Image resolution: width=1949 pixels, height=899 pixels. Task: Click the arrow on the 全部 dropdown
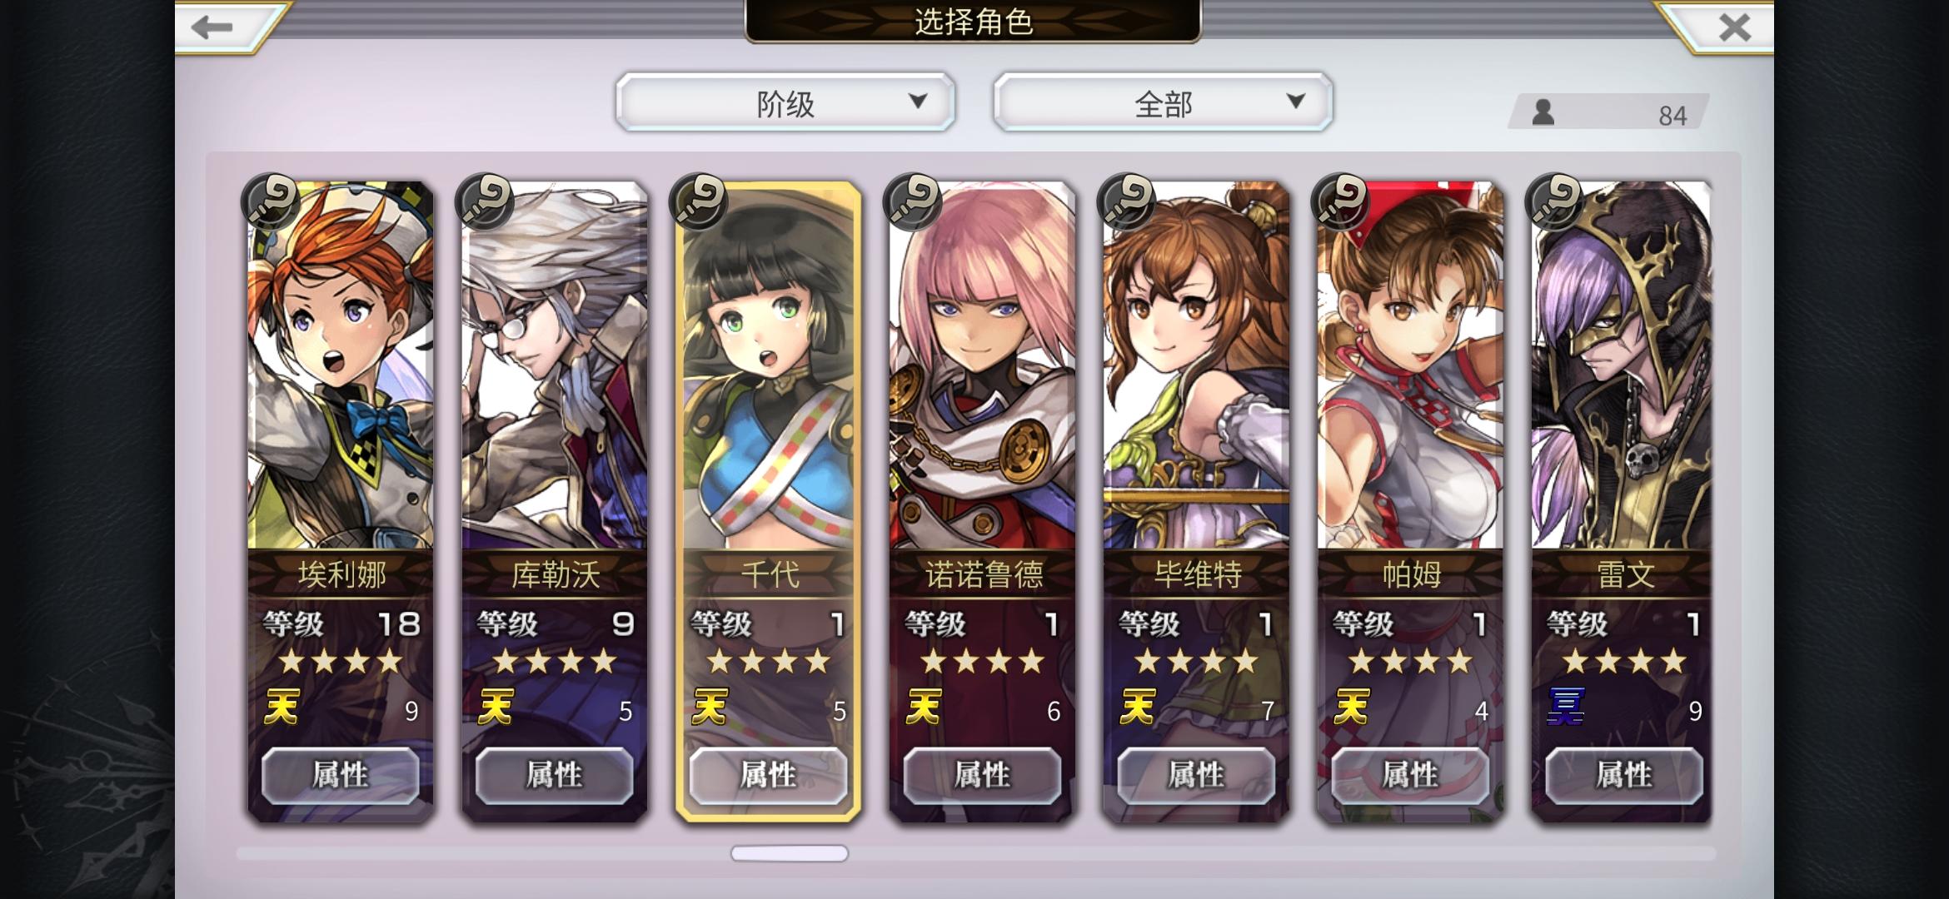[1295, 102]
